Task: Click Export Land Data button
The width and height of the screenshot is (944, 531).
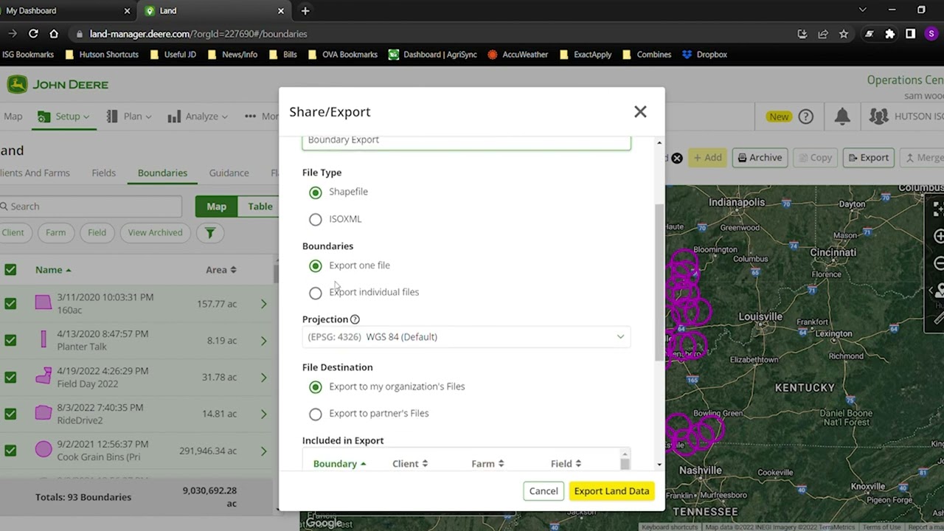Action: click(611, 491)
